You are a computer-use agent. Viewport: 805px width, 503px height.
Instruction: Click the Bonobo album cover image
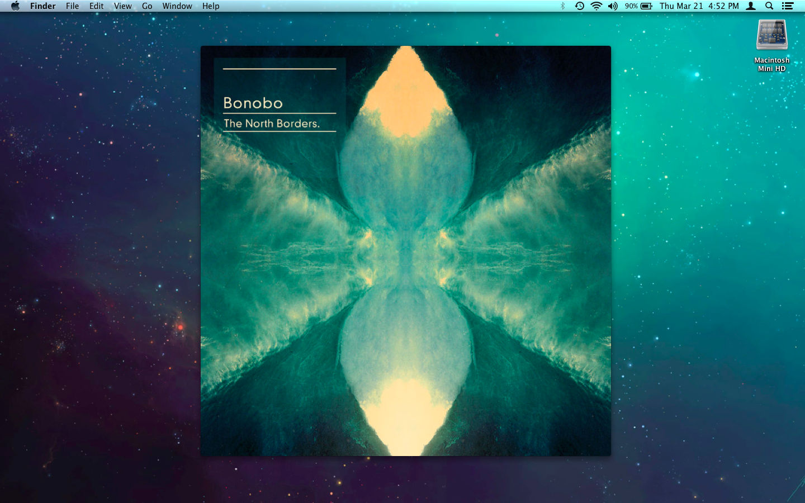406,251
